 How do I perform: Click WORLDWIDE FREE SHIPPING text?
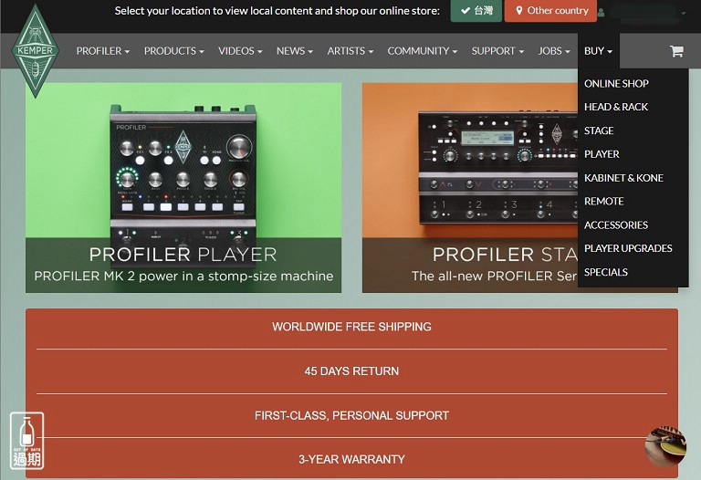coord(351,327)
